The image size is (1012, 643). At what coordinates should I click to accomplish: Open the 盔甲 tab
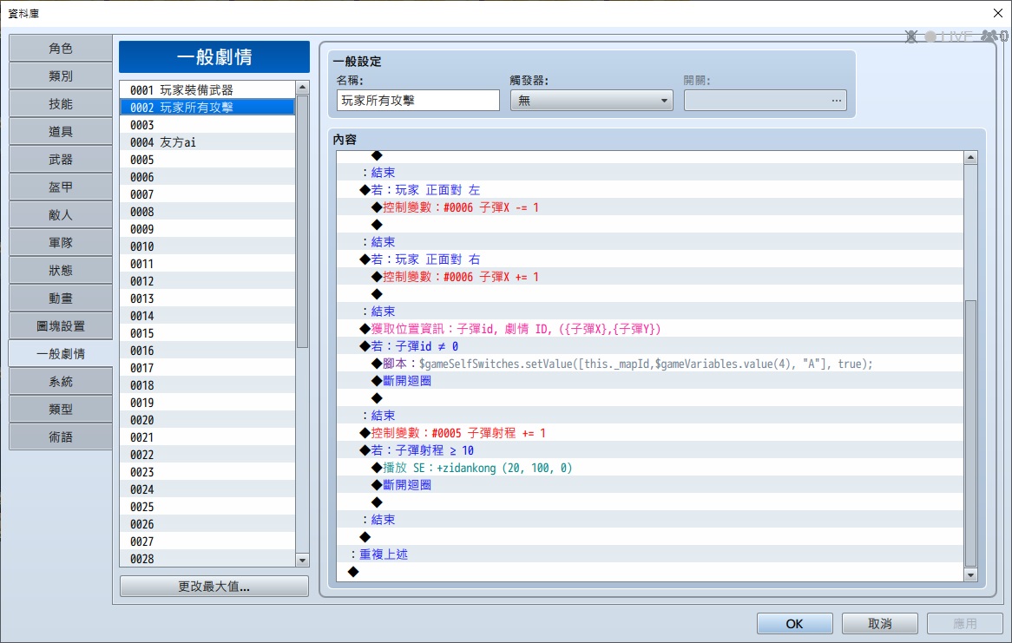click(61, 187)
